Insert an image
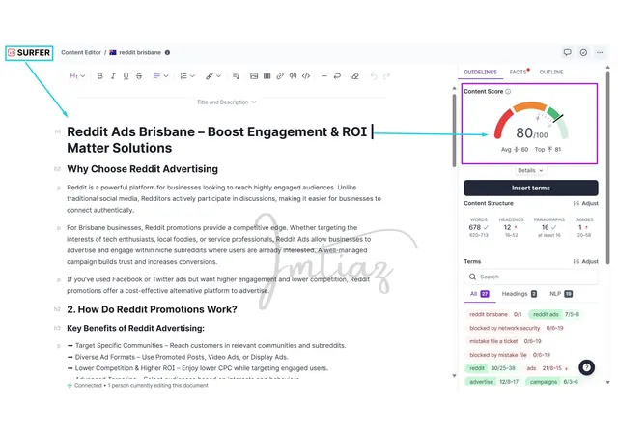This screenshot has width=618, height=437. pos(254,76)
